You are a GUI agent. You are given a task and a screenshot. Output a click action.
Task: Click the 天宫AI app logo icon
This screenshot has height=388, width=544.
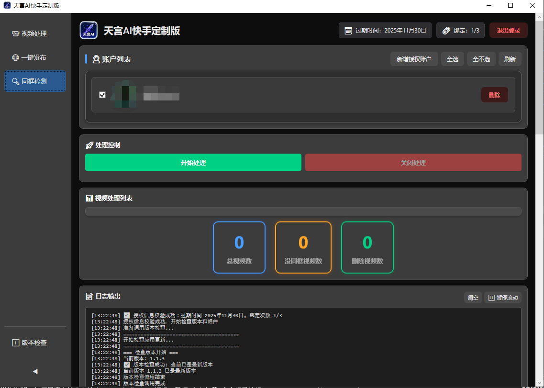[x=89, y=30]
